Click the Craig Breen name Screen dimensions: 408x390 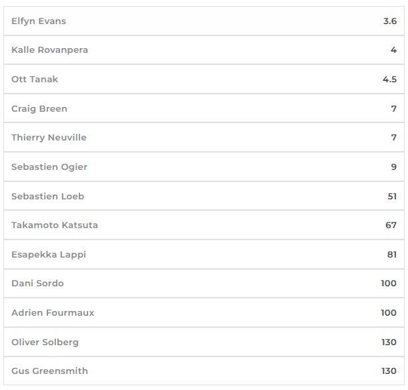pyautogui.click(x=39, y=108)
